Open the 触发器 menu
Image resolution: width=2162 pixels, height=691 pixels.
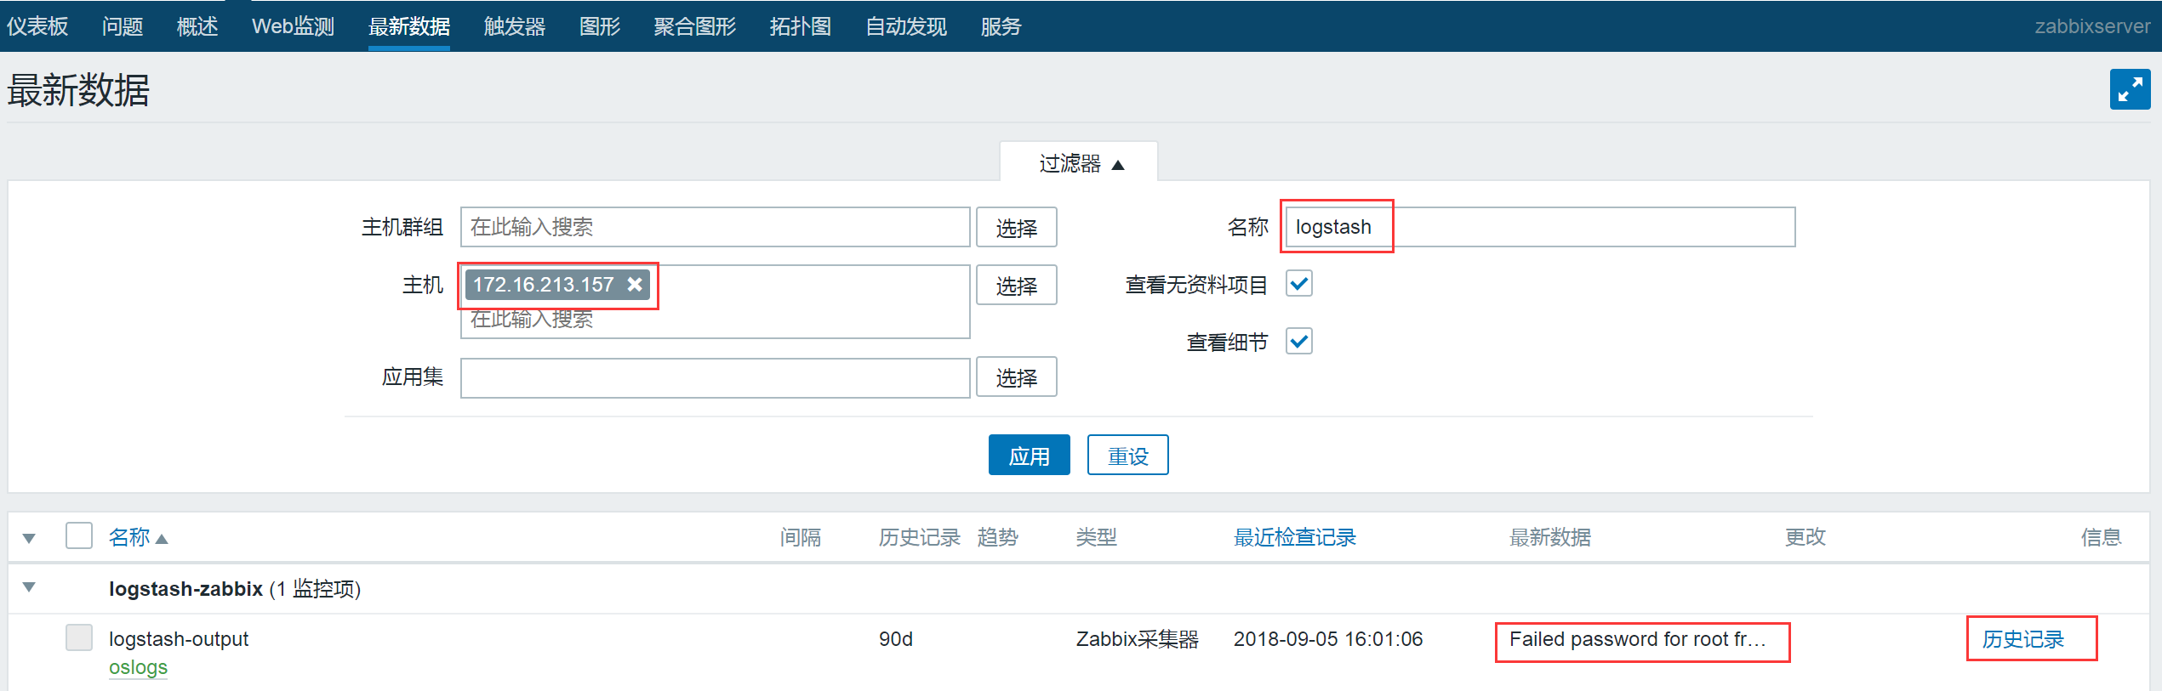(515, 26)
